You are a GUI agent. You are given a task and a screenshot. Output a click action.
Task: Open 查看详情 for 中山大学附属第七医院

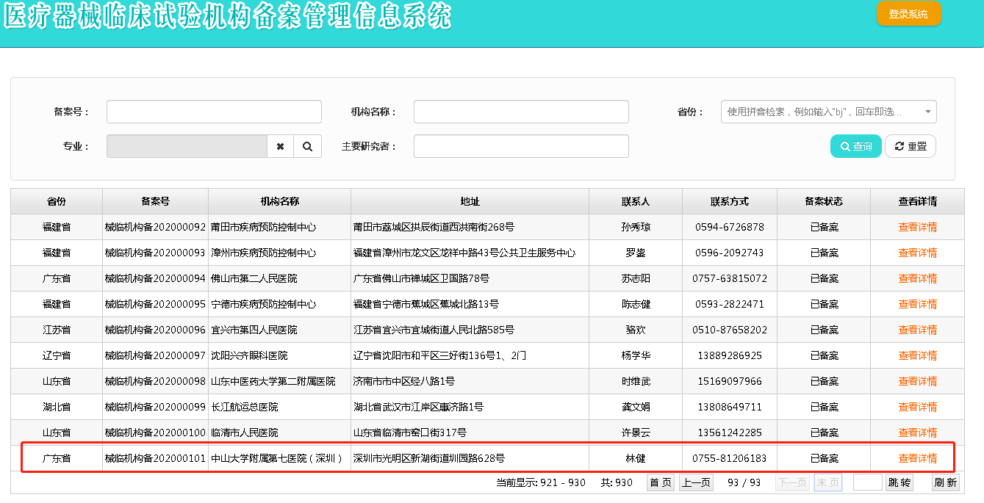[917, 458]
